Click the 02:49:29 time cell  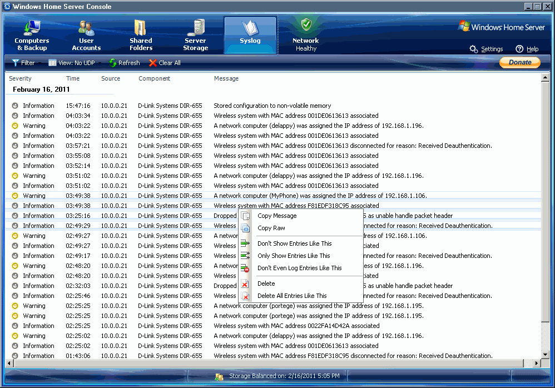[x=78, y=226]
